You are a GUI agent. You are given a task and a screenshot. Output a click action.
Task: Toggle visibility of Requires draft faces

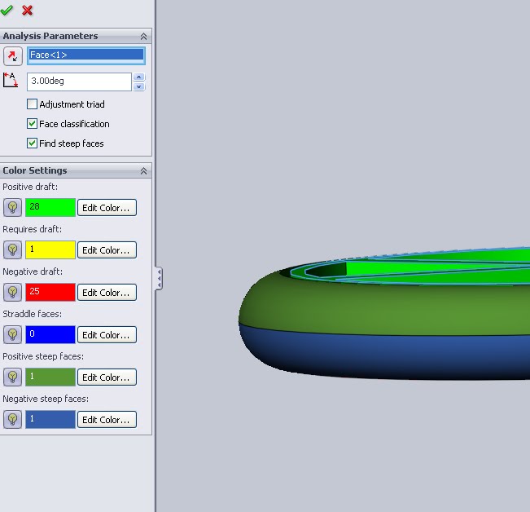[12, 249]
